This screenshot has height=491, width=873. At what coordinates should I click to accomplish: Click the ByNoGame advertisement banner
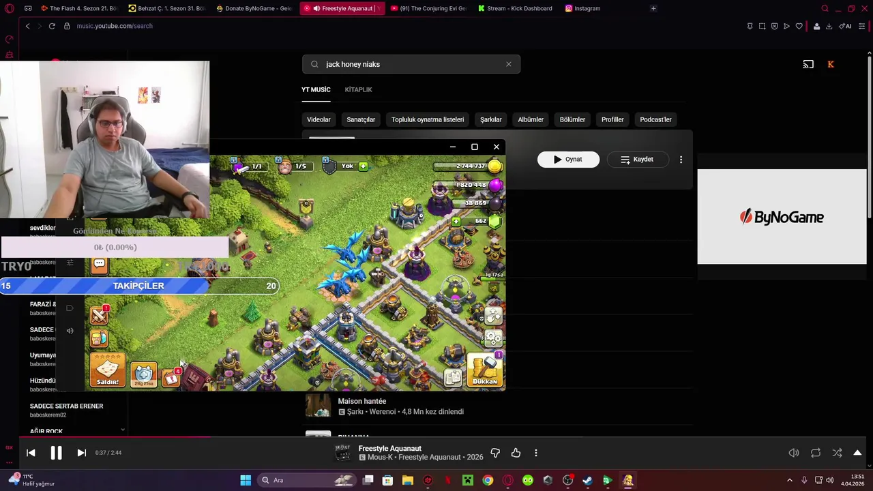[782, 217]
